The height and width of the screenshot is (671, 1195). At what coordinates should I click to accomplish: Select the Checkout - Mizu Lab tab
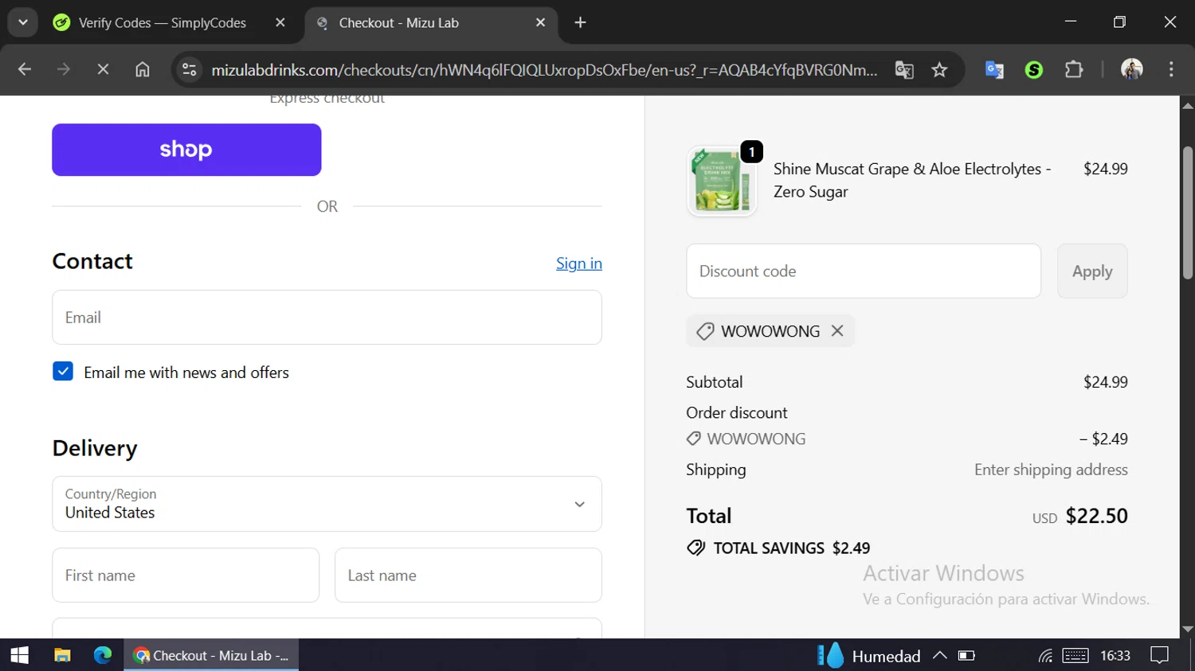(430, 23)
